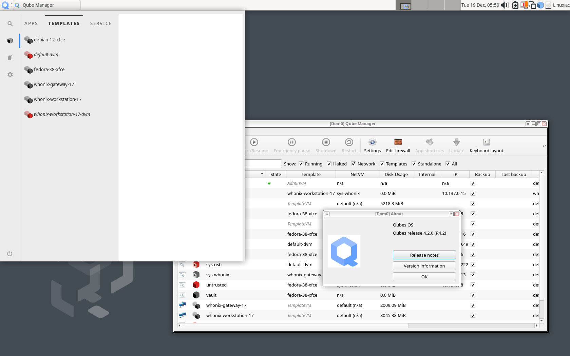Click the horizontal scrollbar right arrow
The height and width of the screenshot is (356, 570).
click(536, 325)
